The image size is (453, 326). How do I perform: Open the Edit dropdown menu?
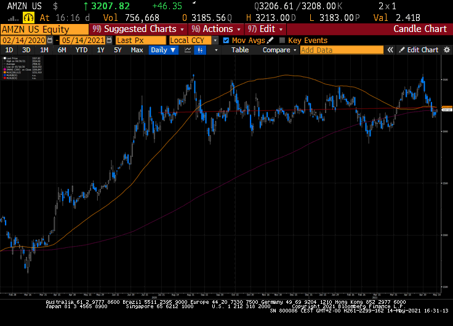tap(265, 29)
